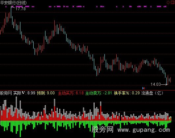The width and height of the screenshot is (175, 138).
Task: Click the 换手率%: 0.29 value
Action: [x=127, y=93]
